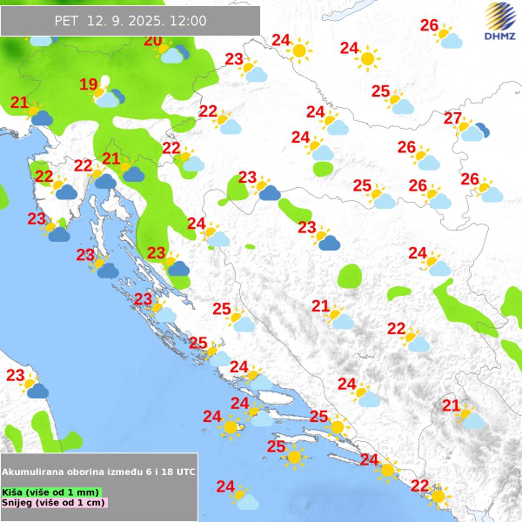Click the clear sun icon labeled 22°

coord(437,495)
